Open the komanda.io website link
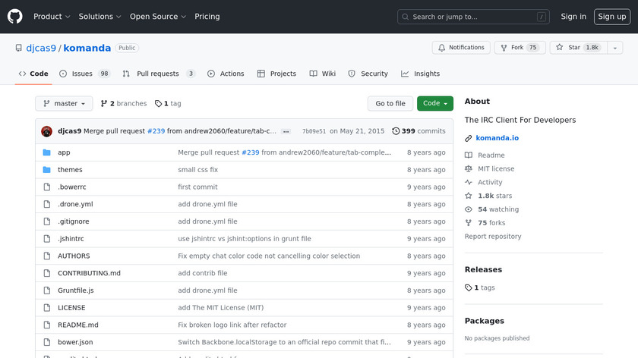This screenshot has height=358, width=638. (x=497, y=138)
